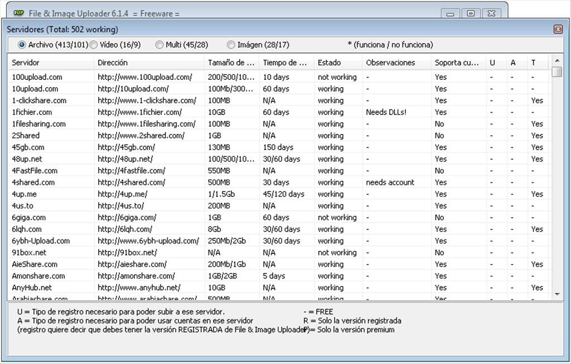Screen dimensions: 571x364
Task: Maximize the File & Image Uploader window
Action: [471, 13]
